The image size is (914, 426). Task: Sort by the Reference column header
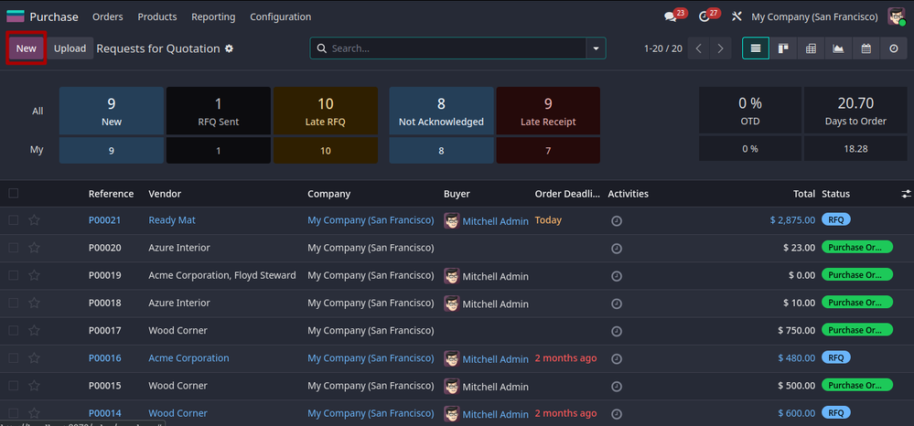111,194
